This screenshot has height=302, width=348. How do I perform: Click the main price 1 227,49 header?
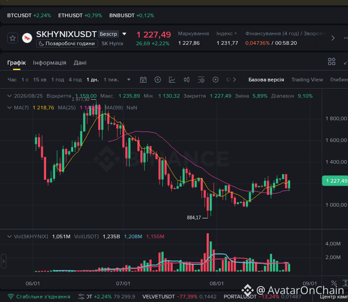click(154, 35)
